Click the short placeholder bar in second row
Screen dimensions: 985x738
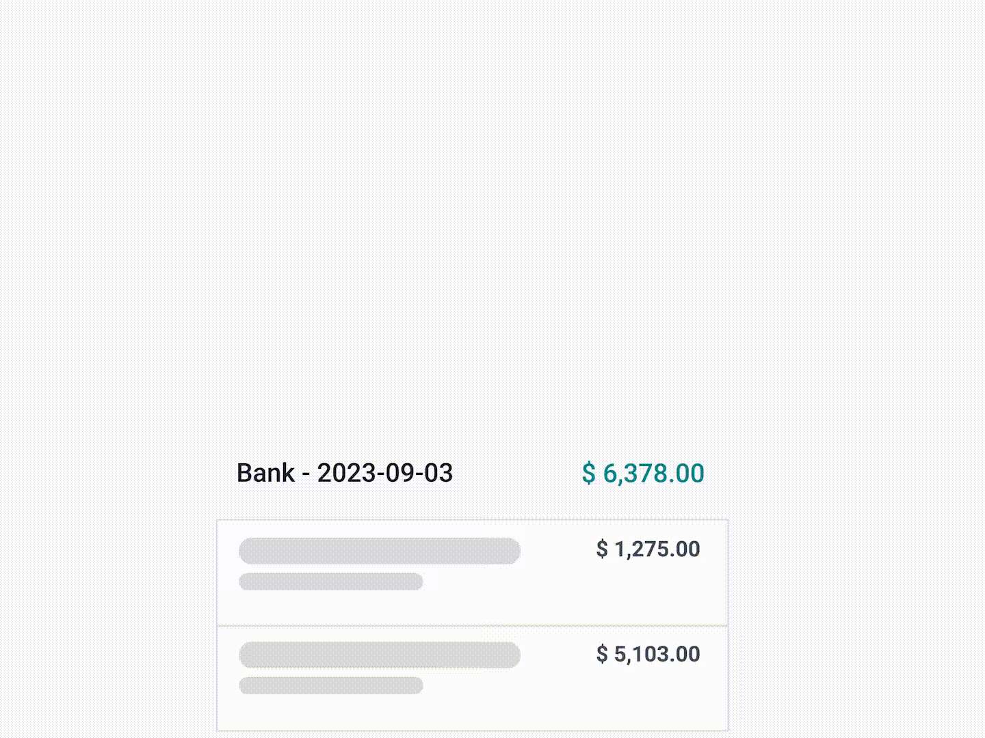point(331,685)
